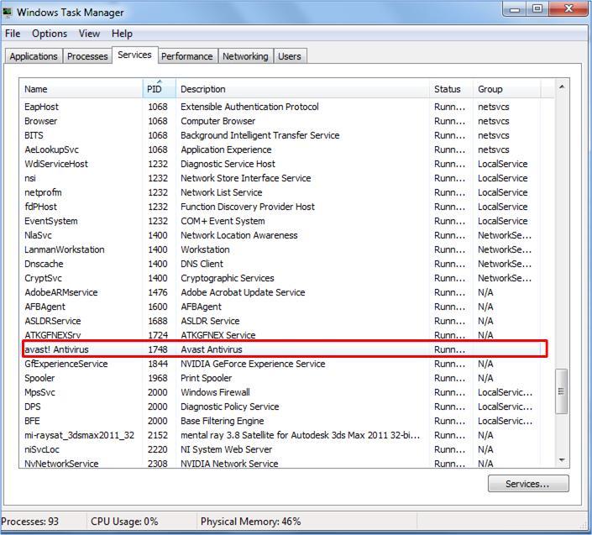Sort by the Group column header
The width and height of the screenshot is (592, 535).
[x=507, y=89]
